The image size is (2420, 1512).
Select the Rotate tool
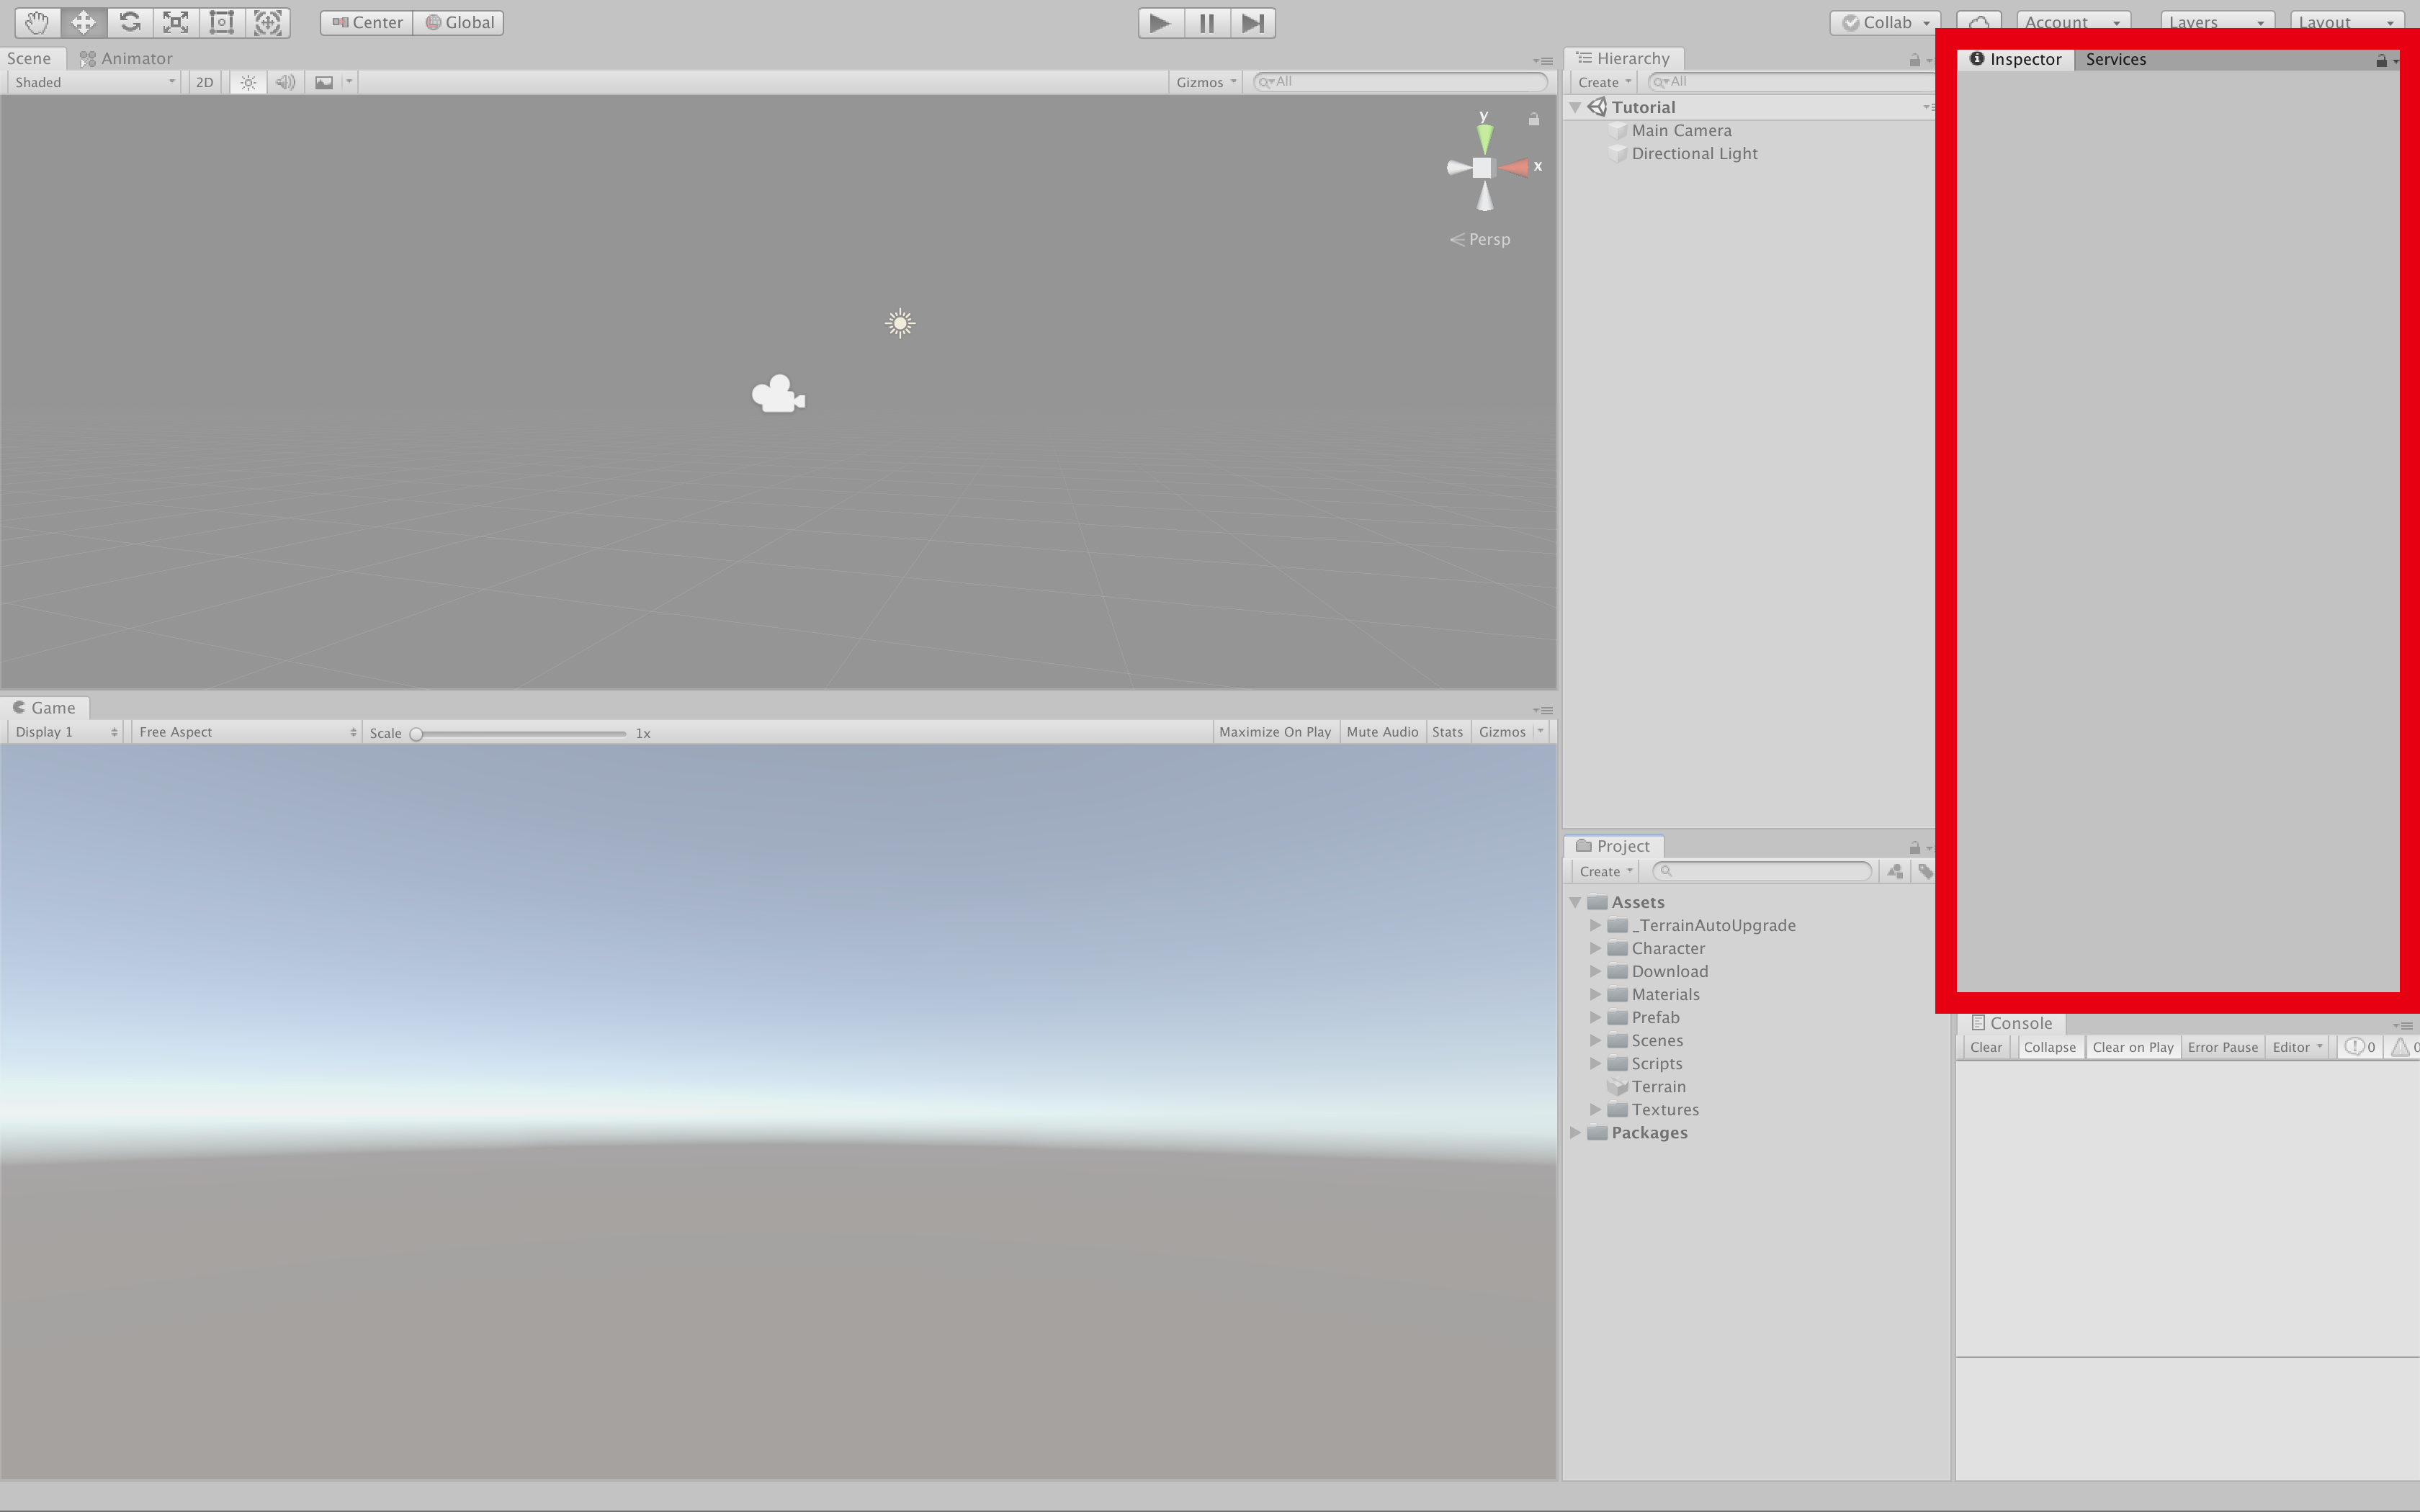tap(130, 22)
